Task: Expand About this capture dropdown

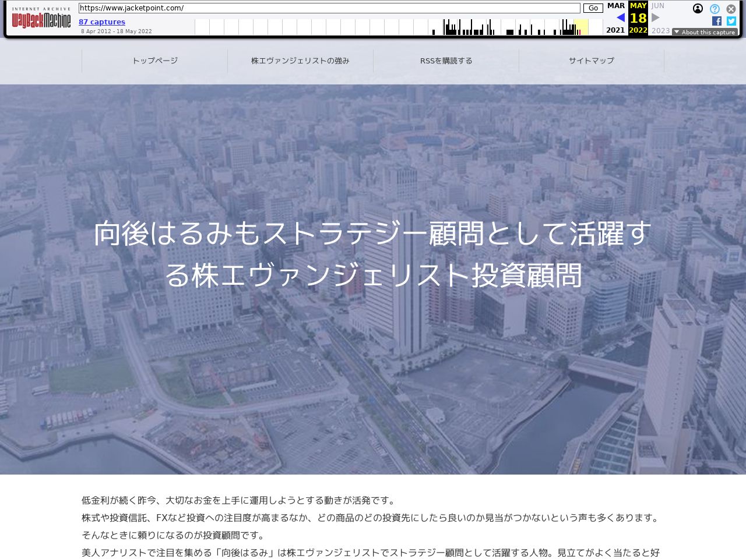Action: tap(705, 33)
